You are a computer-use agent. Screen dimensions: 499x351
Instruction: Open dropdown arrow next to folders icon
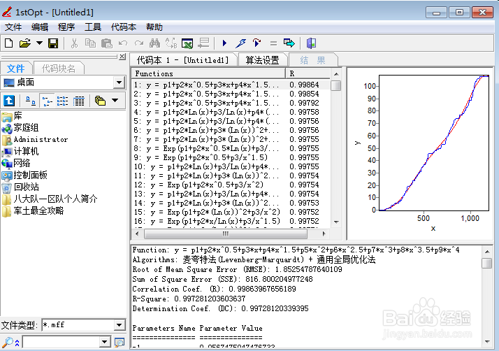[115, 101]
